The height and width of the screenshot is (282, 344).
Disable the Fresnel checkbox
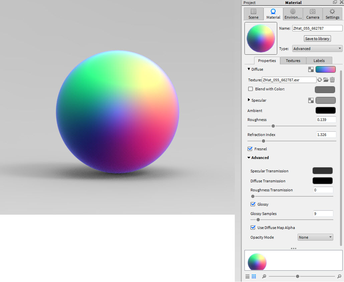[250, 149]
